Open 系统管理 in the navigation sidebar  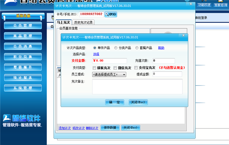coord(23,88)
